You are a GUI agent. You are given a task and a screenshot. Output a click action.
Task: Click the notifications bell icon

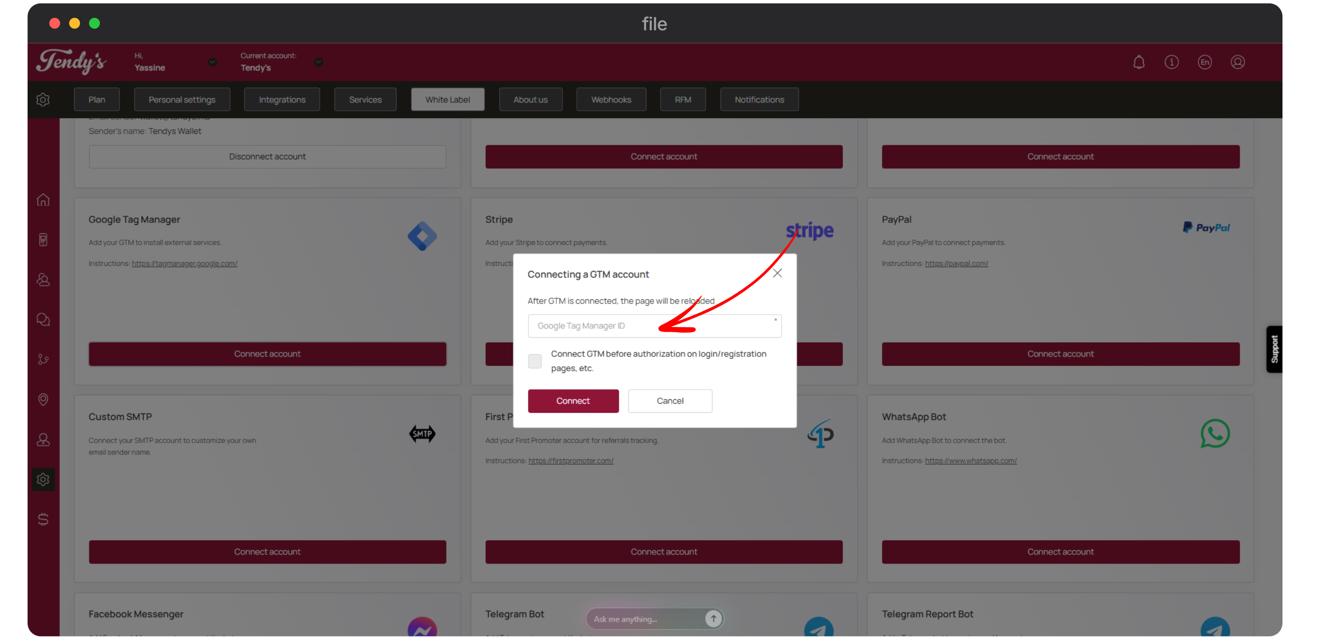tap(1139, 62)
